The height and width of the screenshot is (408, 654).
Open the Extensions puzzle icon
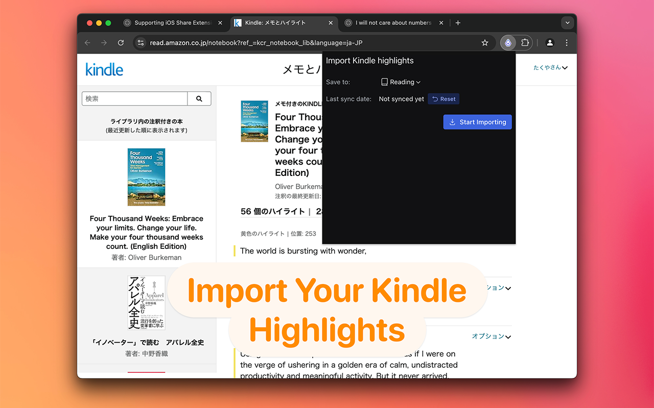[525, 43]
